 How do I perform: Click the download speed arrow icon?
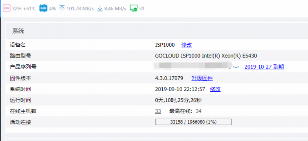click(x=100, y=8)
